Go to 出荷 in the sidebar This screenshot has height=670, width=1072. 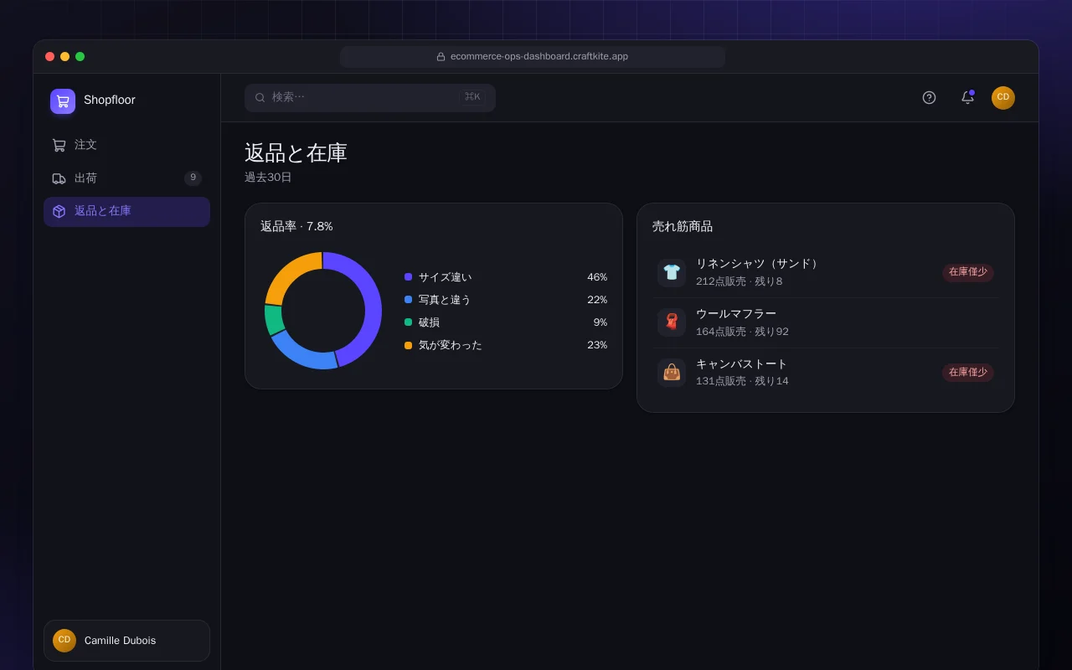click(x=126, y=178)
